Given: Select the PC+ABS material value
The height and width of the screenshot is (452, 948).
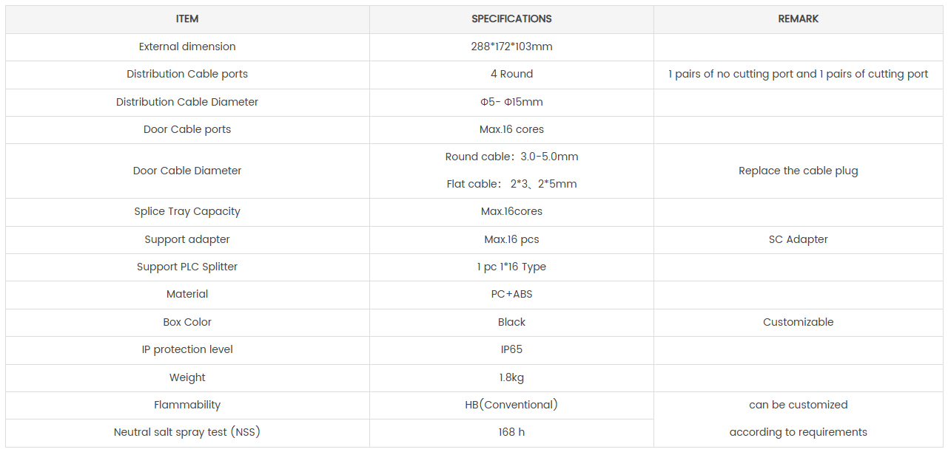Looking at the screenshot, I should 511,294.
